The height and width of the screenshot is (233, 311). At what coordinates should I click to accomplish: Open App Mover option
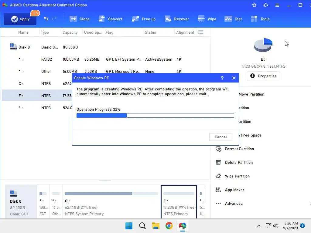coord(235,190)
